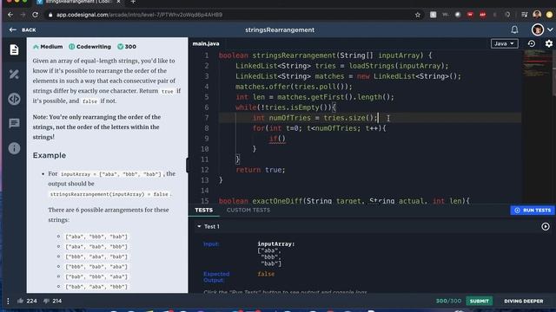556x312 pixels.
Task: Click the browser profile avatar icon
Action: coord(537,15)
